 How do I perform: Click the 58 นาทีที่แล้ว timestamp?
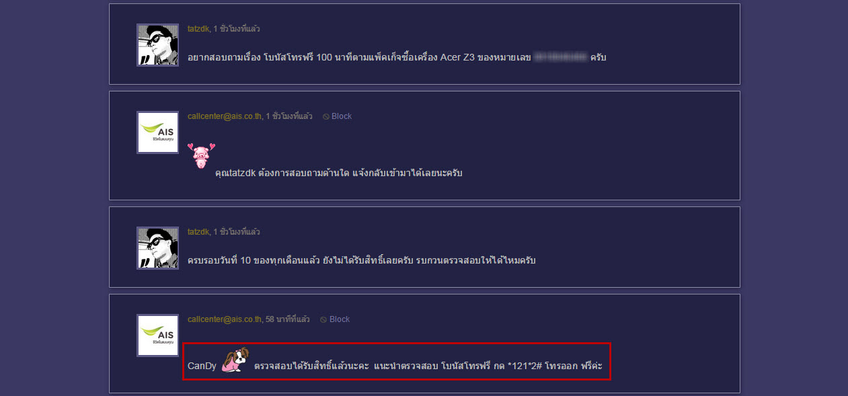288,319
